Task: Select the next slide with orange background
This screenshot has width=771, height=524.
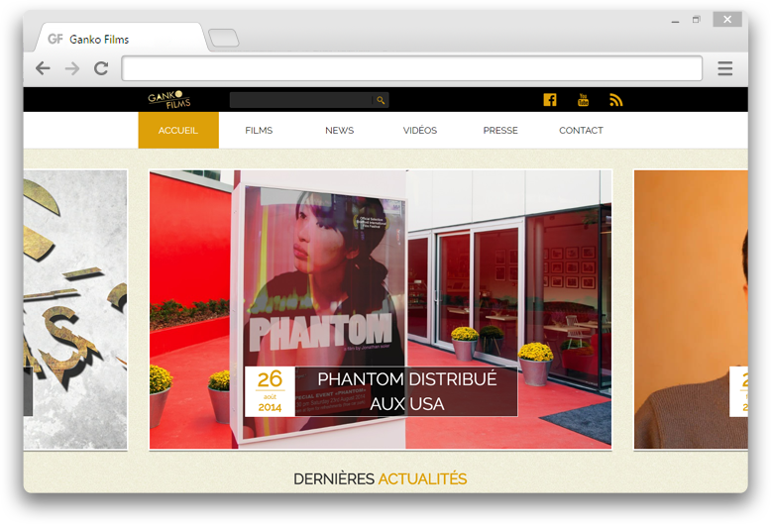Action: pos(691,310)
